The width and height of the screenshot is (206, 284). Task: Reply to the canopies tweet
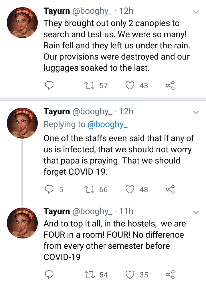49,85
